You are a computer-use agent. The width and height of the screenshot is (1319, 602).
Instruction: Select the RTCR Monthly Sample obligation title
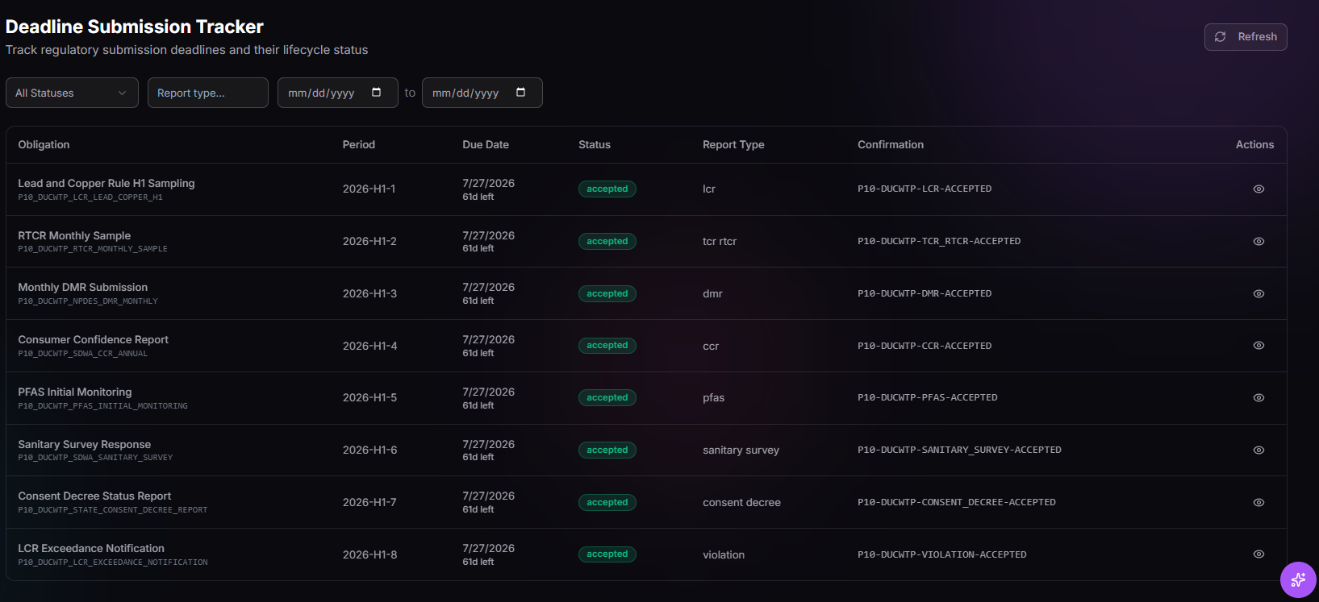pos(74,236)
